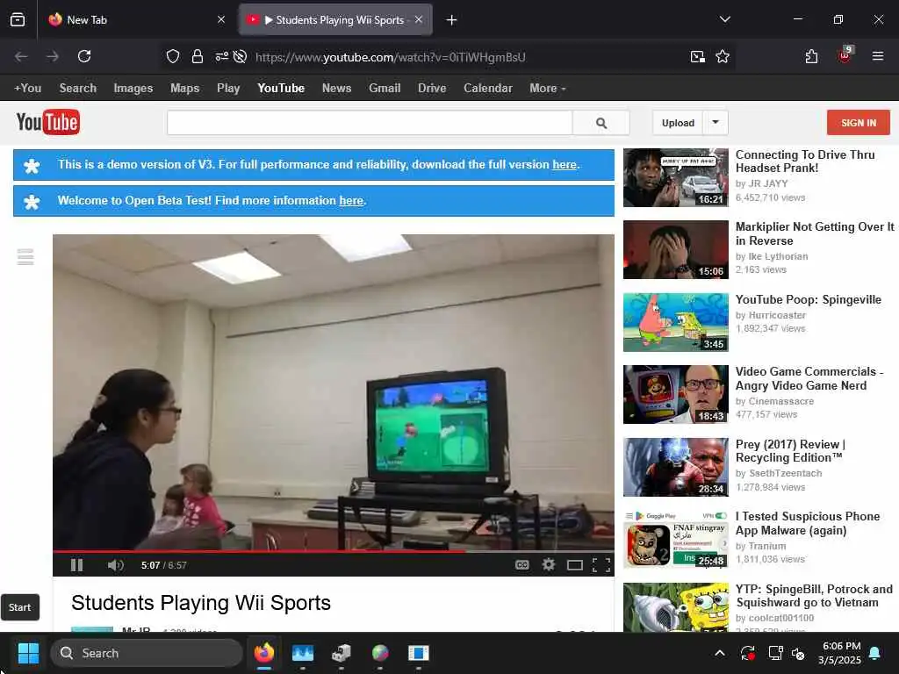Open tracking protection shield icon
This screenshot has width=899, height=674.
[173, 56]
